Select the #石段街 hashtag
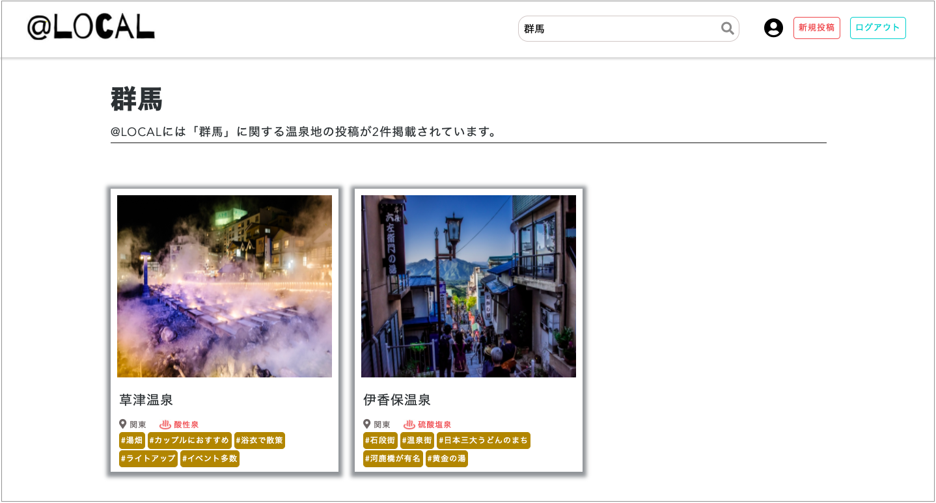Screen dimensions: 936x503 [x=381, y=440]
